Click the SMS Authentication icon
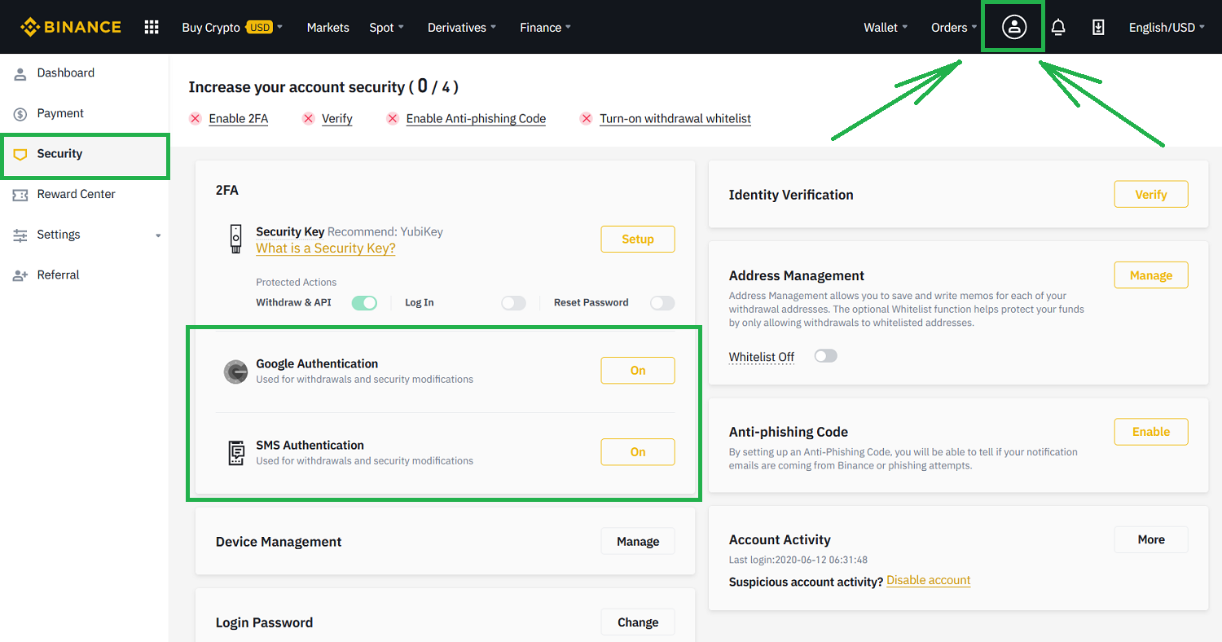1222x642 pixels. [235, 453]
